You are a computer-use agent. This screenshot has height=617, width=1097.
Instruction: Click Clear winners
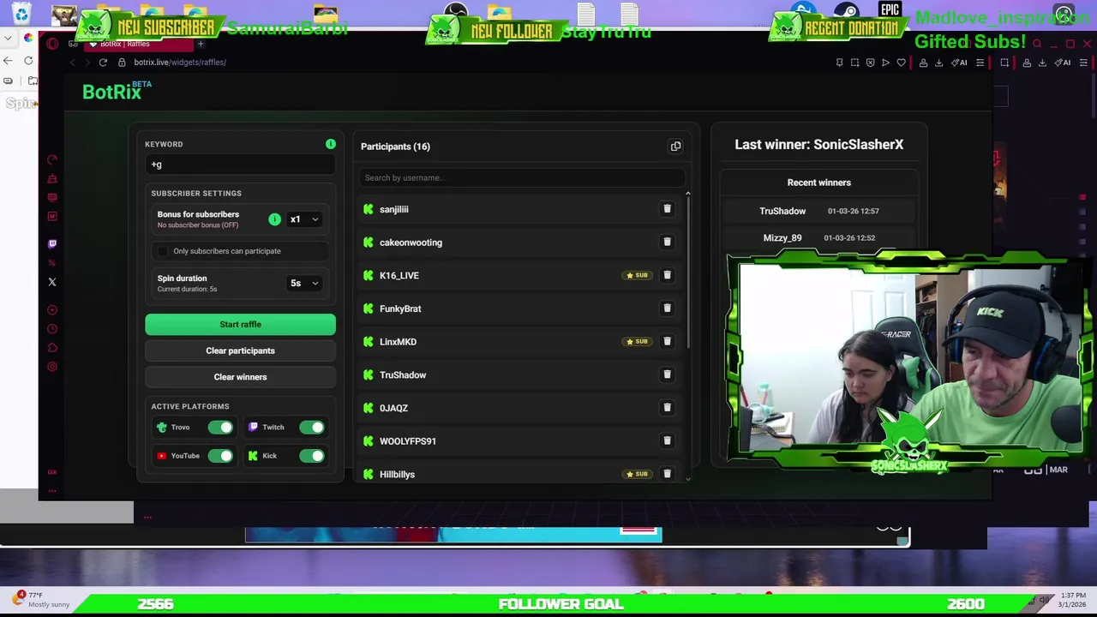pyautogui.click(x=240, y=377)
